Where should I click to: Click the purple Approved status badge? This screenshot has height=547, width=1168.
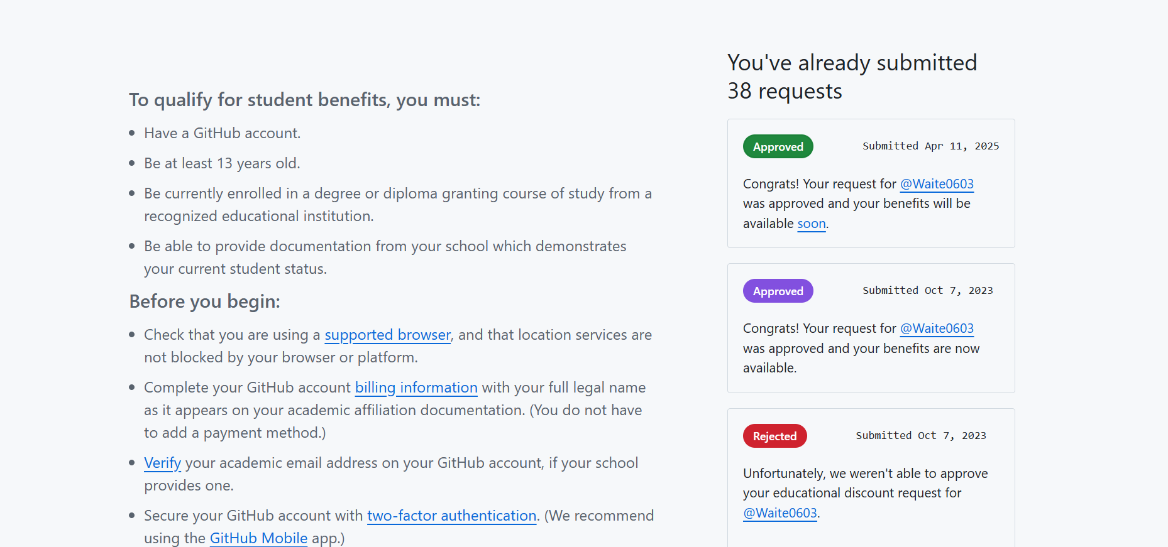(778, 291)
